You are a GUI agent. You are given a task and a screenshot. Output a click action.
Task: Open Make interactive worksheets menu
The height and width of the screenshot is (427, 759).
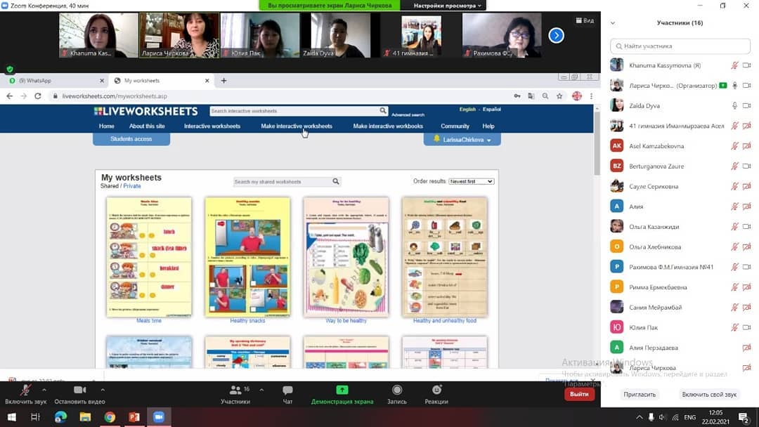297,126
